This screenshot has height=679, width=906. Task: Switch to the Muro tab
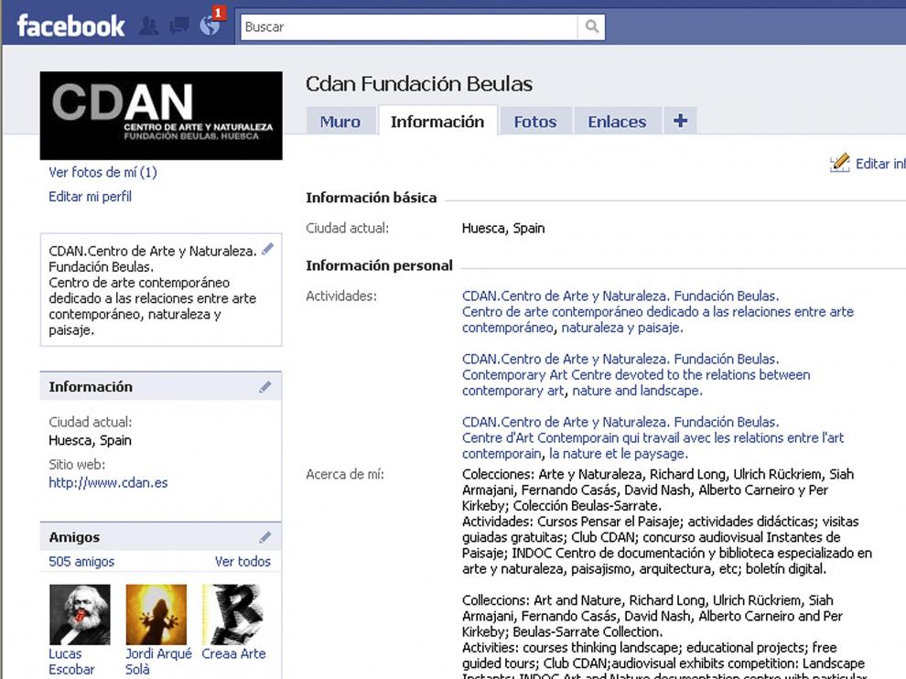click(341, 122)
